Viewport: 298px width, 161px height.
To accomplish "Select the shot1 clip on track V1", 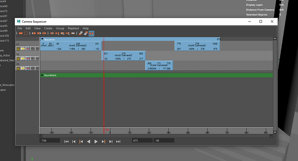I will point(48,46).
